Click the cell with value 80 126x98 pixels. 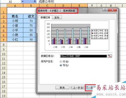click(x=30, y=30)
